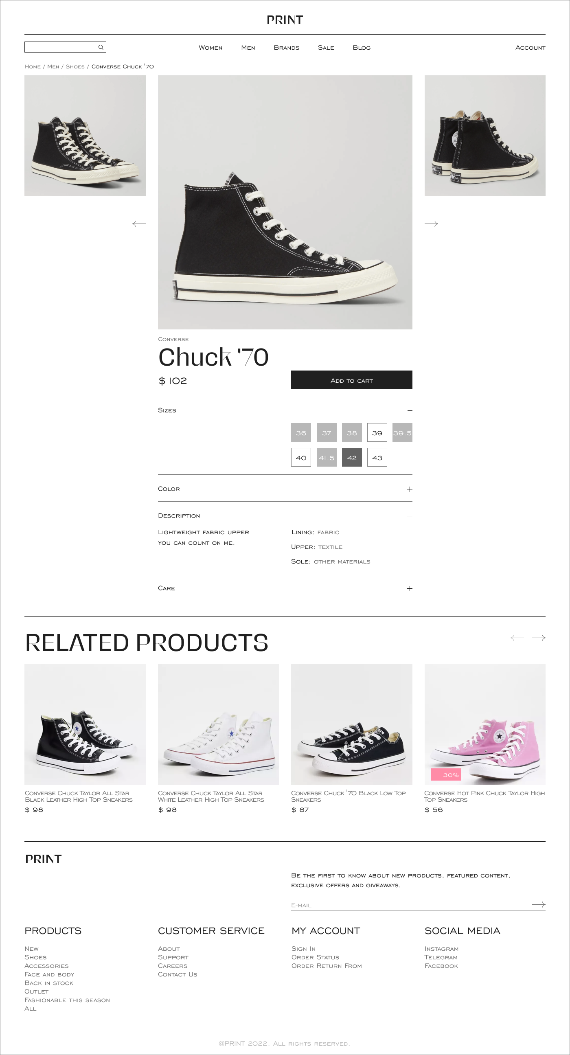Show previous product image with left arrow

click(139, 224)
